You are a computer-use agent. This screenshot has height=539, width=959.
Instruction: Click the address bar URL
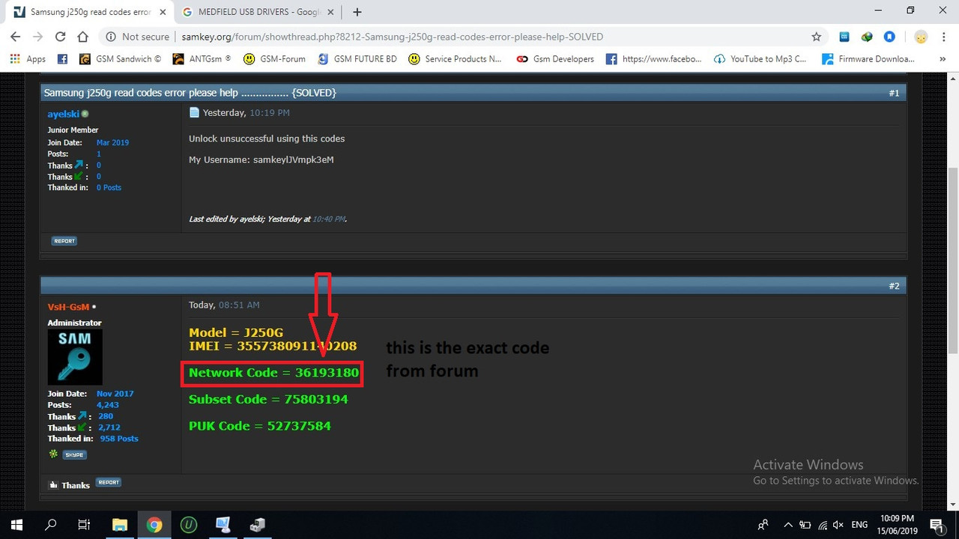(x=392, y=37)
